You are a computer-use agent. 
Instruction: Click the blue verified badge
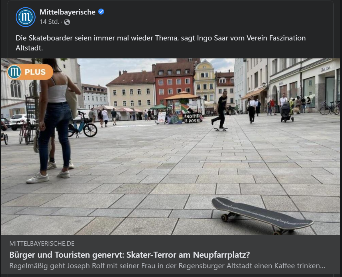click(x=101, y=12)
